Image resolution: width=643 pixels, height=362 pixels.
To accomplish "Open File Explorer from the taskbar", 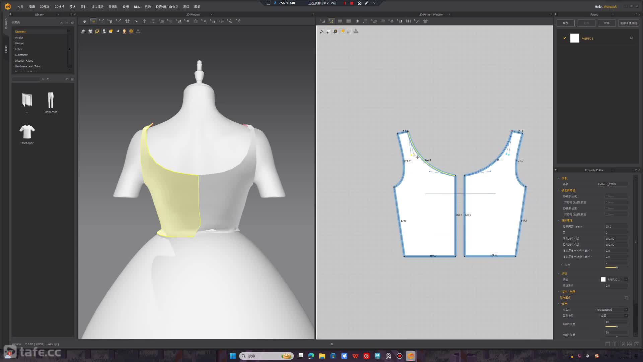I will (322, 356).
